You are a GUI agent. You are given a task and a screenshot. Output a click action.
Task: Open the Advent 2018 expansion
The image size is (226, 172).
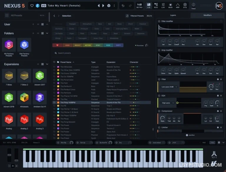(x=9, y=100)
